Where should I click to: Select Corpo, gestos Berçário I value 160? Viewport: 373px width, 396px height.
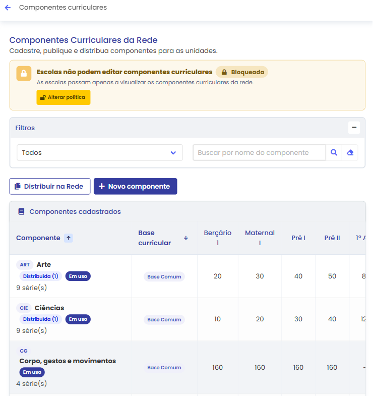click(x=218, y=367)
